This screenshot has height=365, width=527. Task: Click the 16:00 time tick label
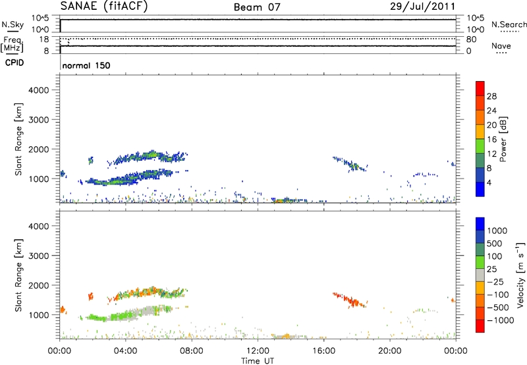[x=323, y=351]
